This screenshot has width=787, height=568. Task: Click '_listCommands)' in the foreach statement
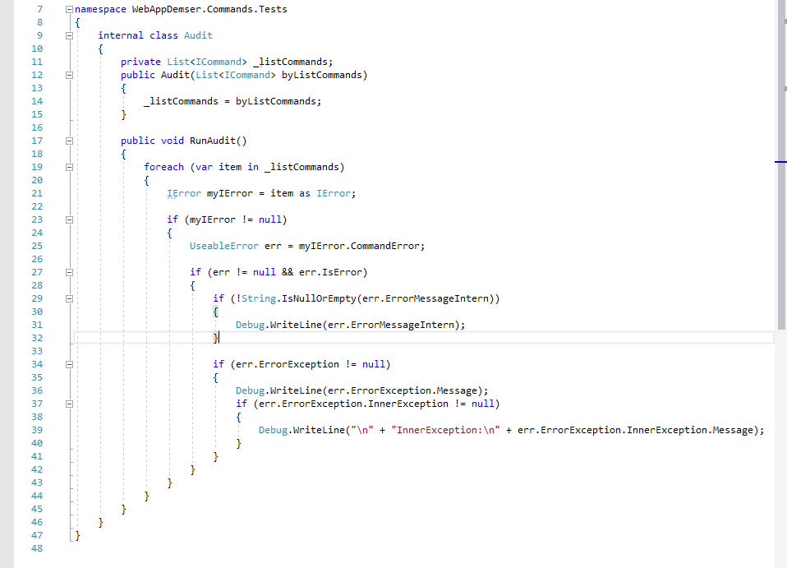(304, 167)
